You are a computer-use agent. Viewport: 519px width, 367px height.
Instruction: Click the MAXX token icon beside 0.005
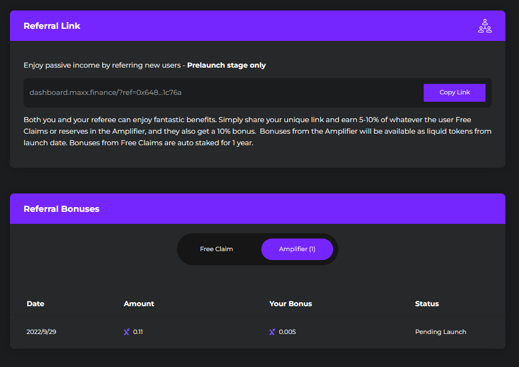pos(272,332)
